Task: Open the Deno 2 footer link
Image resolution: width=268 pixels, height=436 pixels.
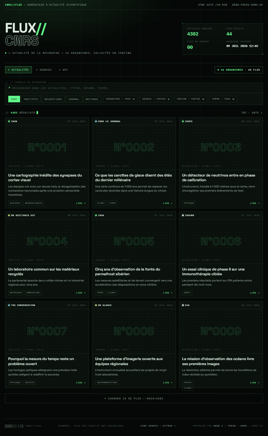Action: (x=218, y=426)
